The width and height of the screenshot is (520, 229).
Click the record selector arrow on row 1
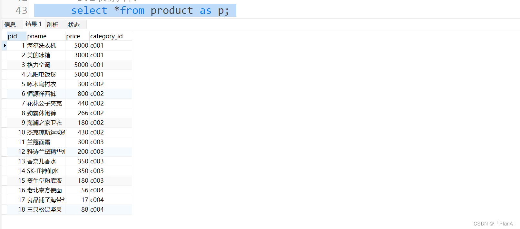pyautogui.click(x=4, y=45)
